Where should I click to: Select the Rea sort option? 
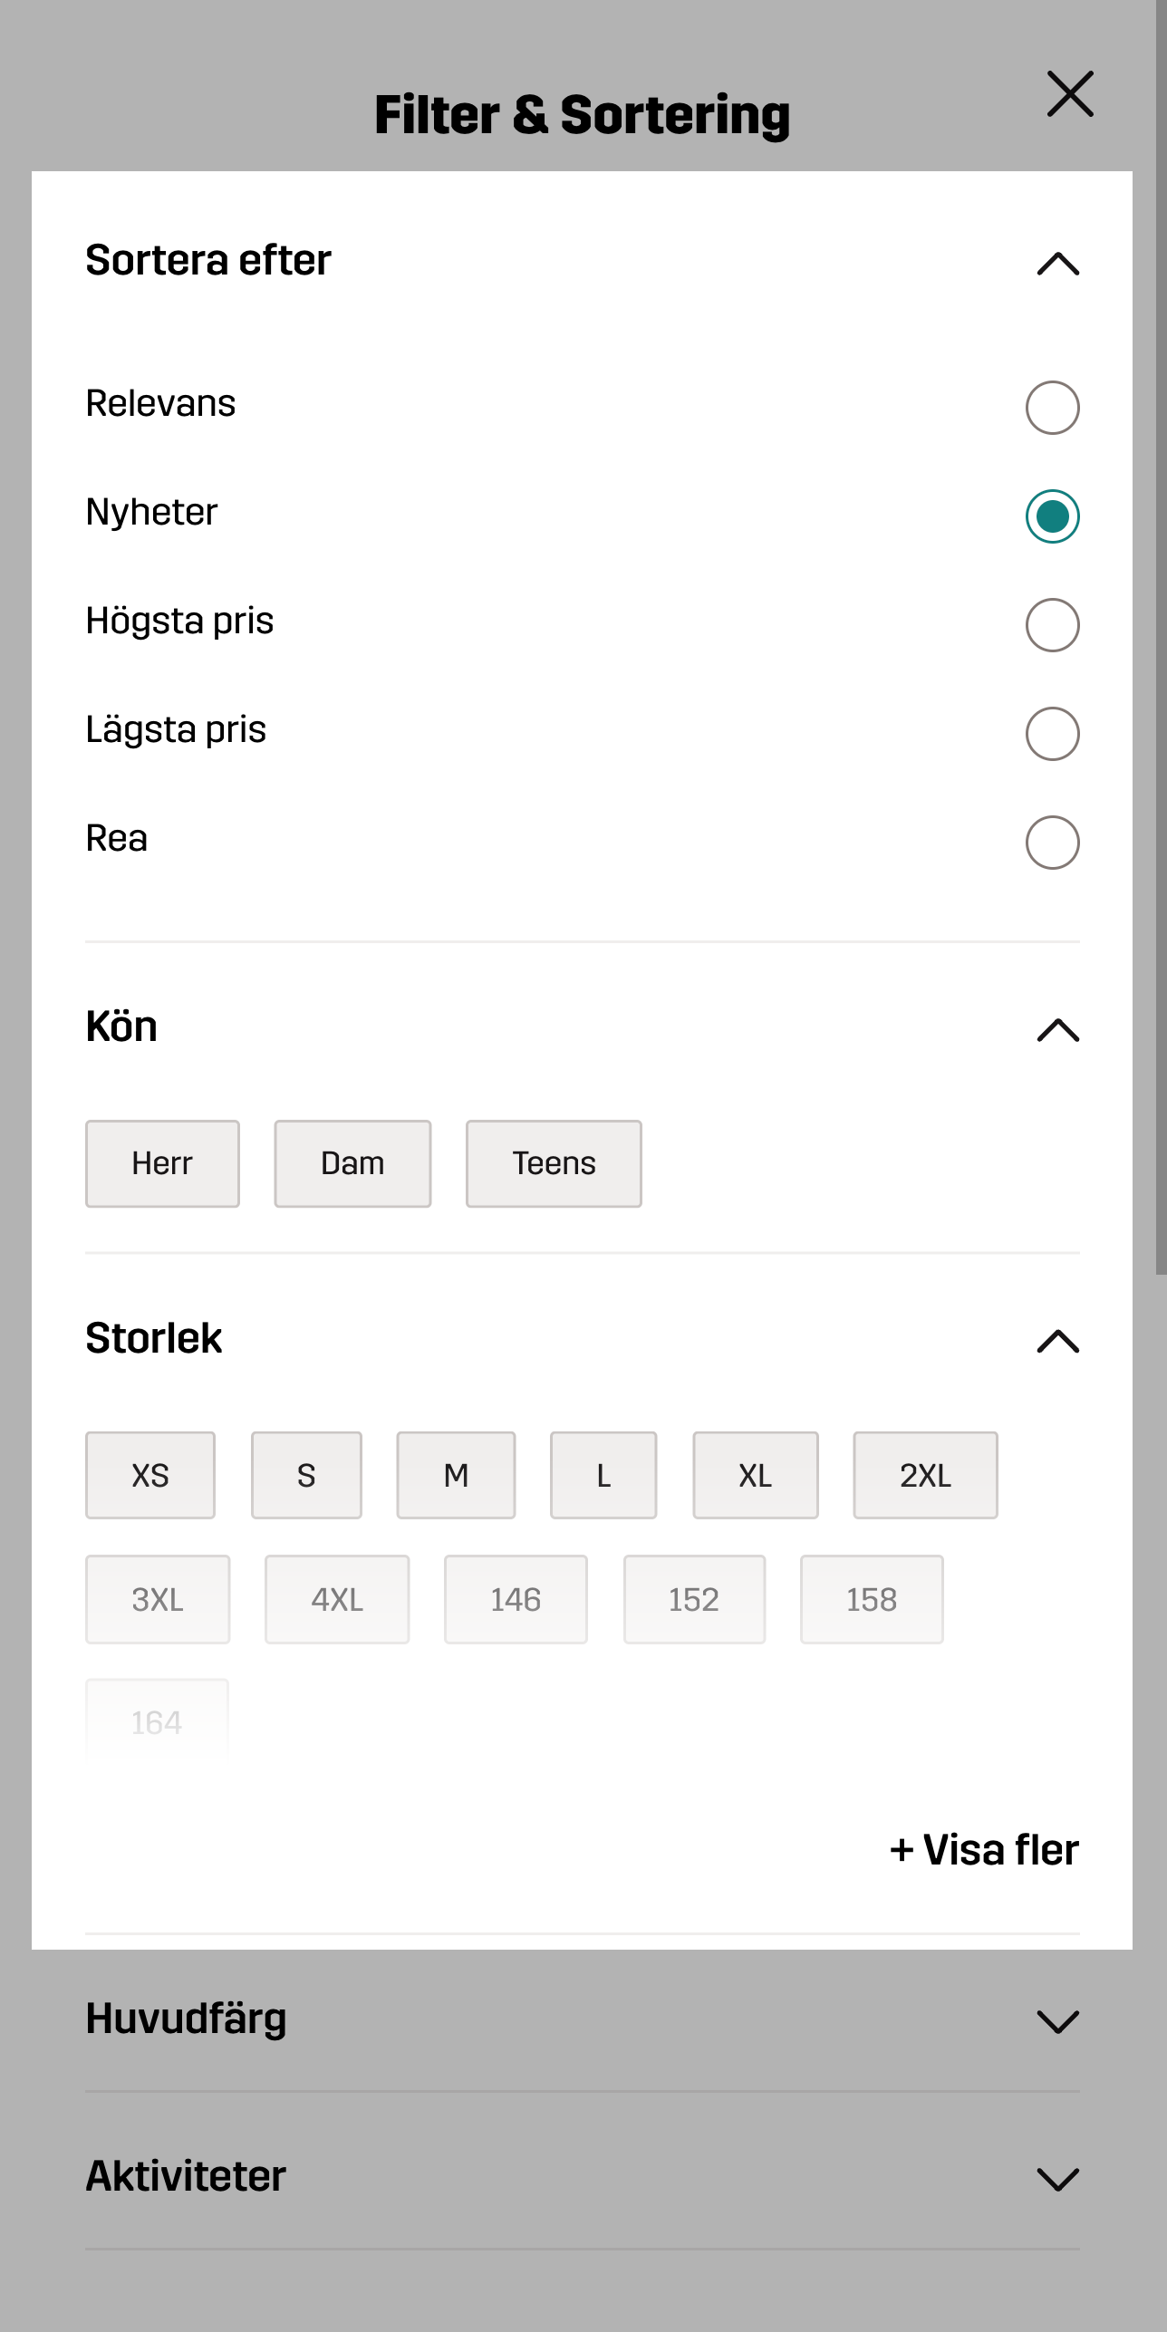coord(1052,843)
